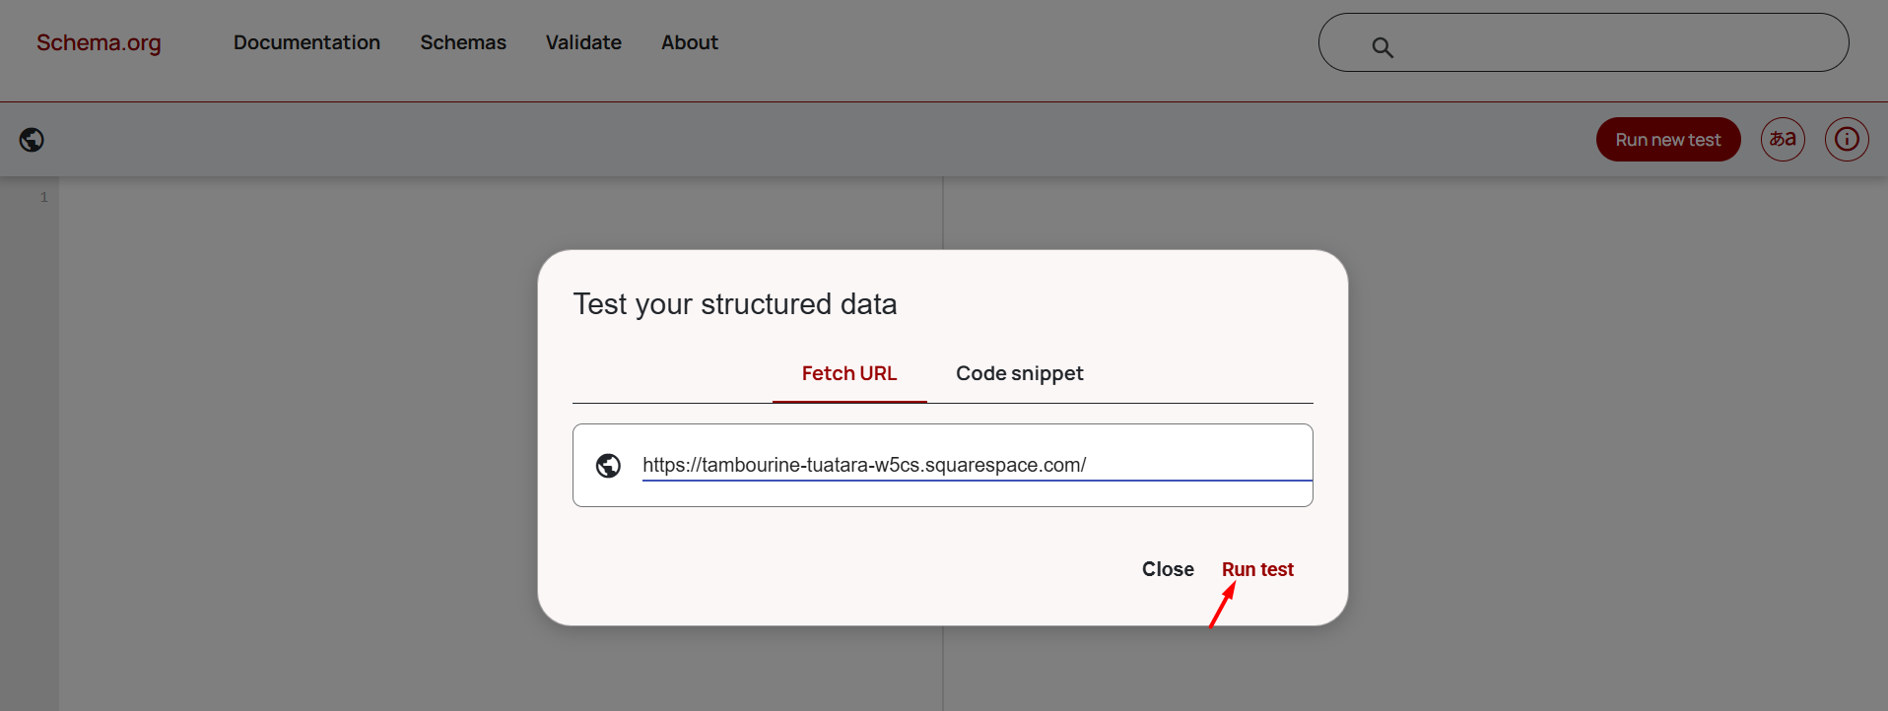Click the globe icon inside URL field
This screenshot has height=711, width=1888.
608,466
